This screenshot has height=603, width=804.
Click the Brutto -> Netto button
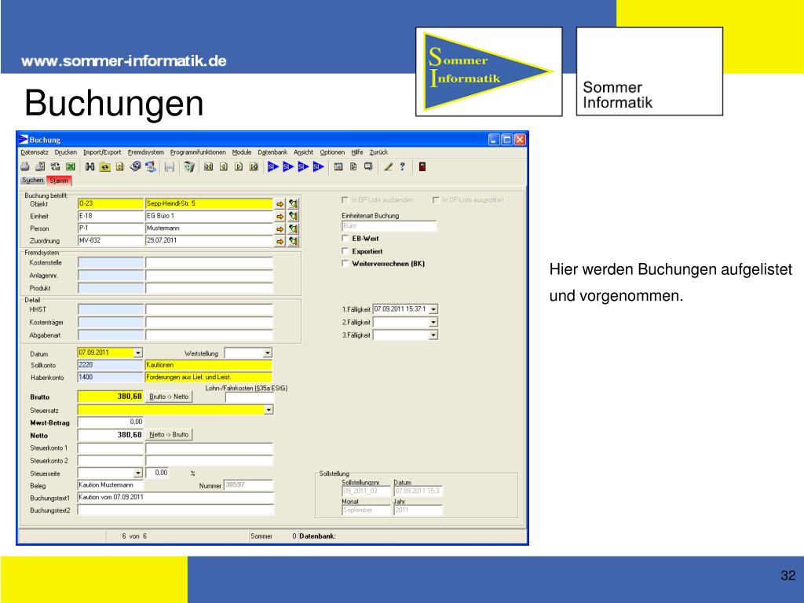(169, 397)
